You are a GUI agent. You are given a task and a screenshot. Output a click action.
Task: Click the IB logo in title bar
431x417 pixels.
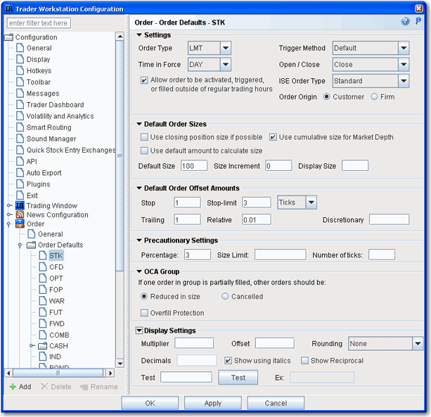[9, 8]
